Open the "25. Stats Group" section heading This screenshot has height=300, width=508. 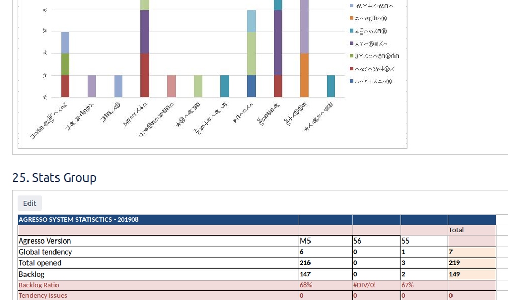point(54,177)
